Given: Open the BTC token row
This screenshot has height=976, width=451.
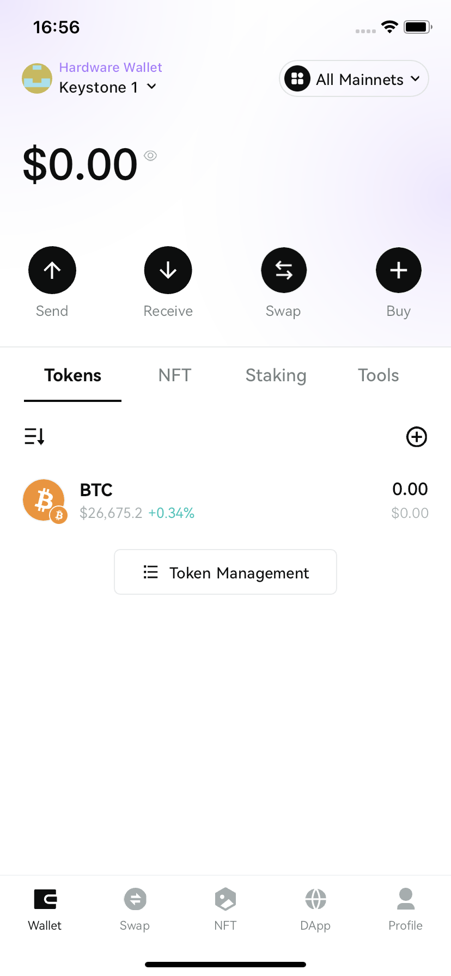Looking at the screenshot, I should click(225, 500).
